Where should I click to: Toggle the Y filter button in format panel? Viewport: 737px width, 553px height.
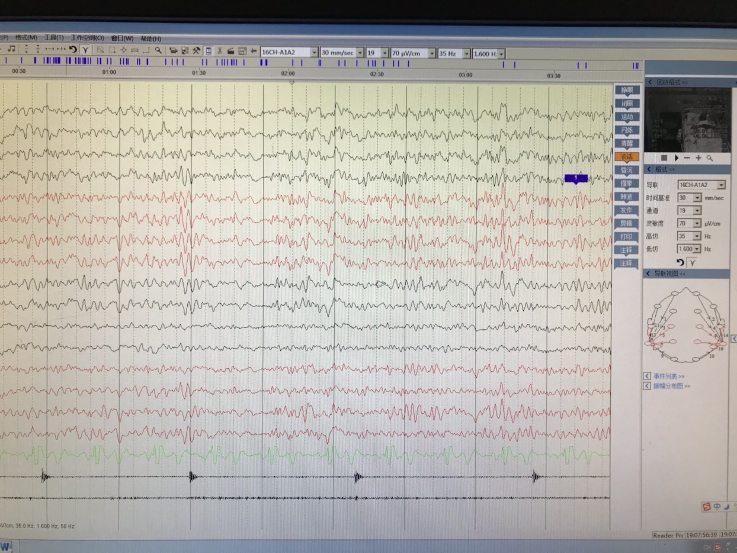pos(692,263)
